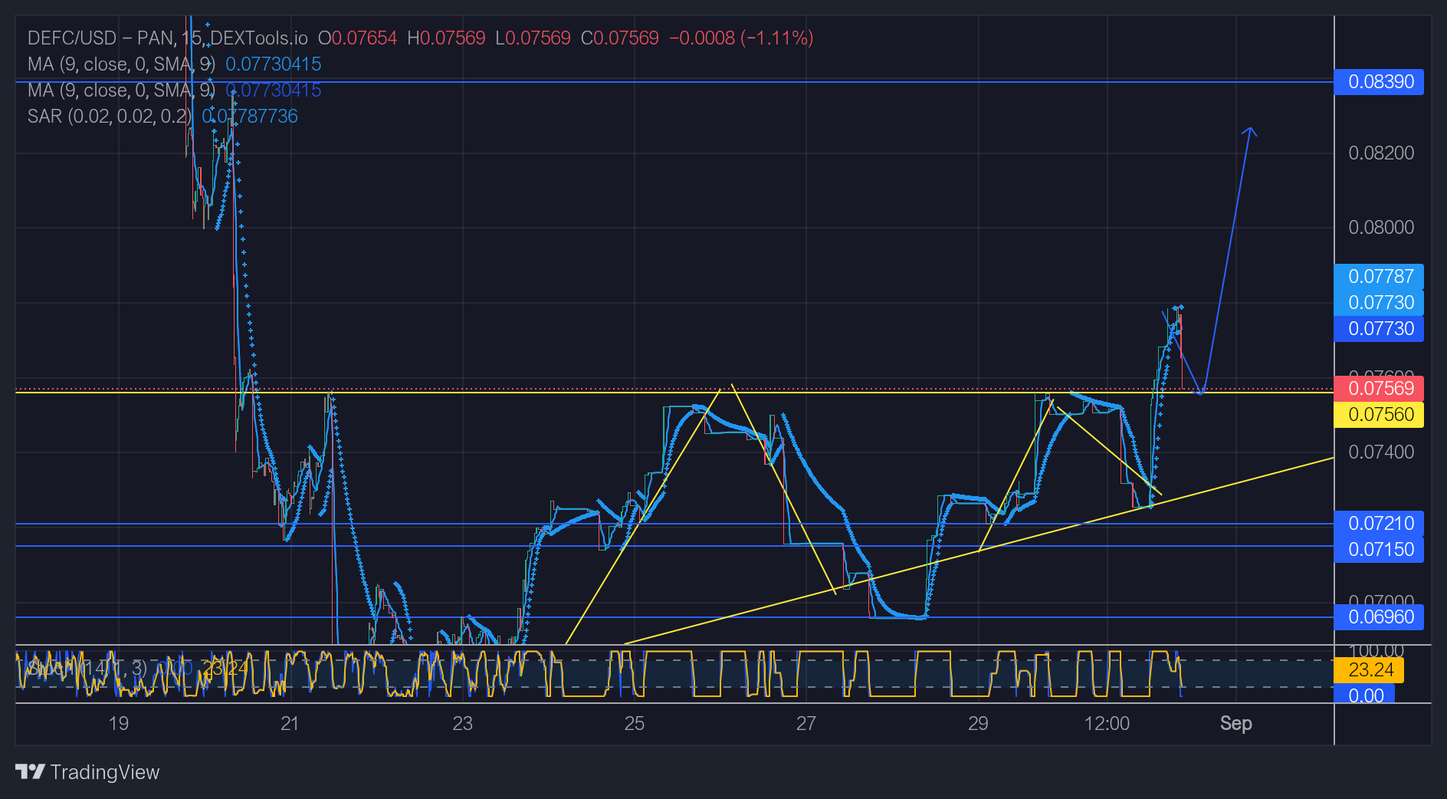Click the 0.08390 price label
The height and width of the screenshot is (799, 1447).
(x=1379, y=82)
